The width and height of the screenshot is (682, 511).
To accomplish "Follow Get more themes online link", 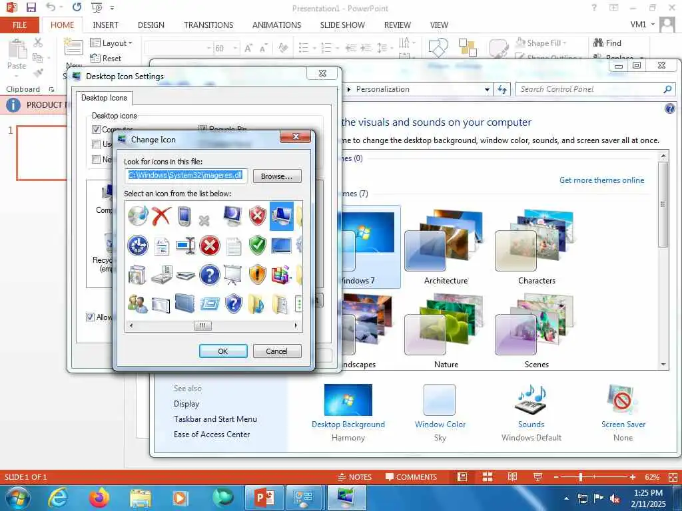I will click(x=601, y=180).
